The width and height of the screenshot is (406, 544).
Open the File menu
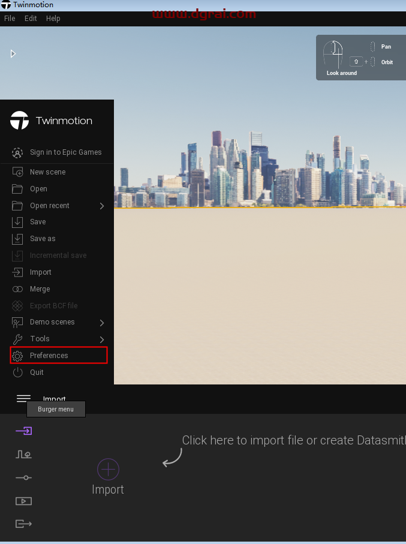(10, 19)
